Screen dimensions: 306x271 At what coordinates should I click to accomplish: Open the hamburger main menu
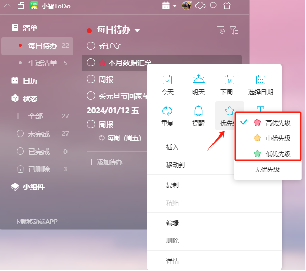coord(241,6)
